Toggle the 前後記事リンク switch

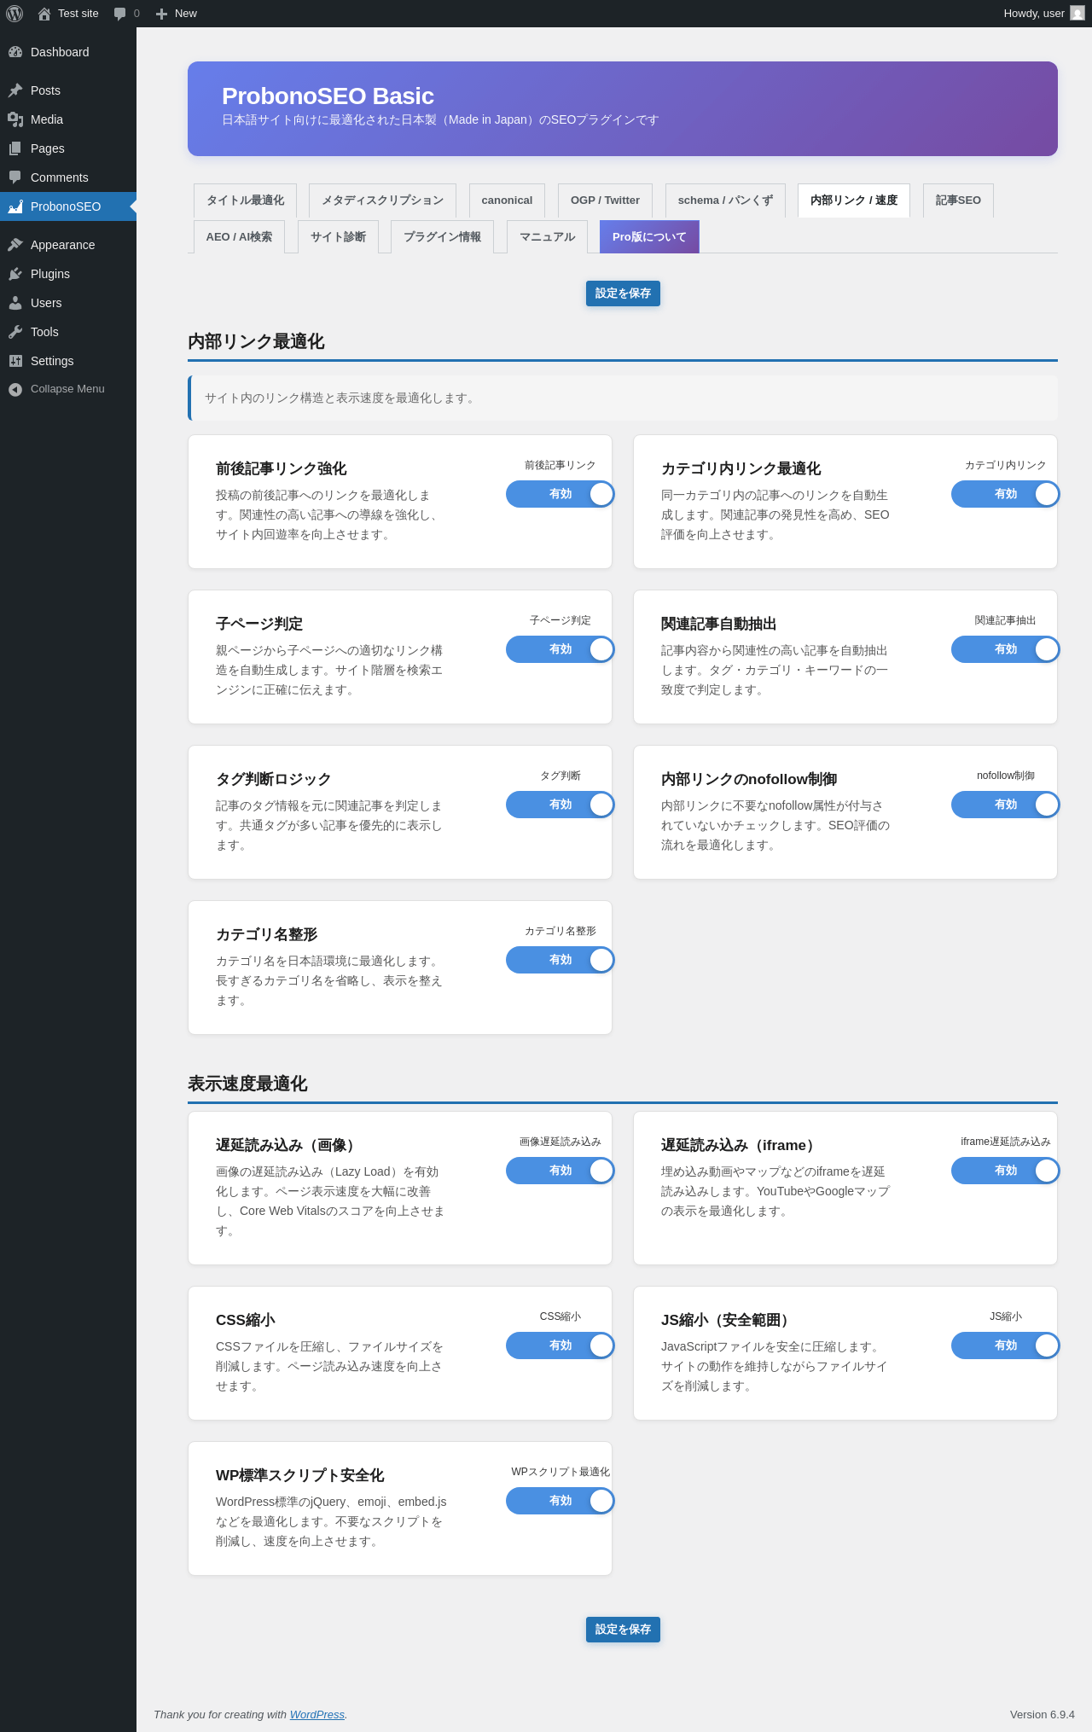point(561,494)
